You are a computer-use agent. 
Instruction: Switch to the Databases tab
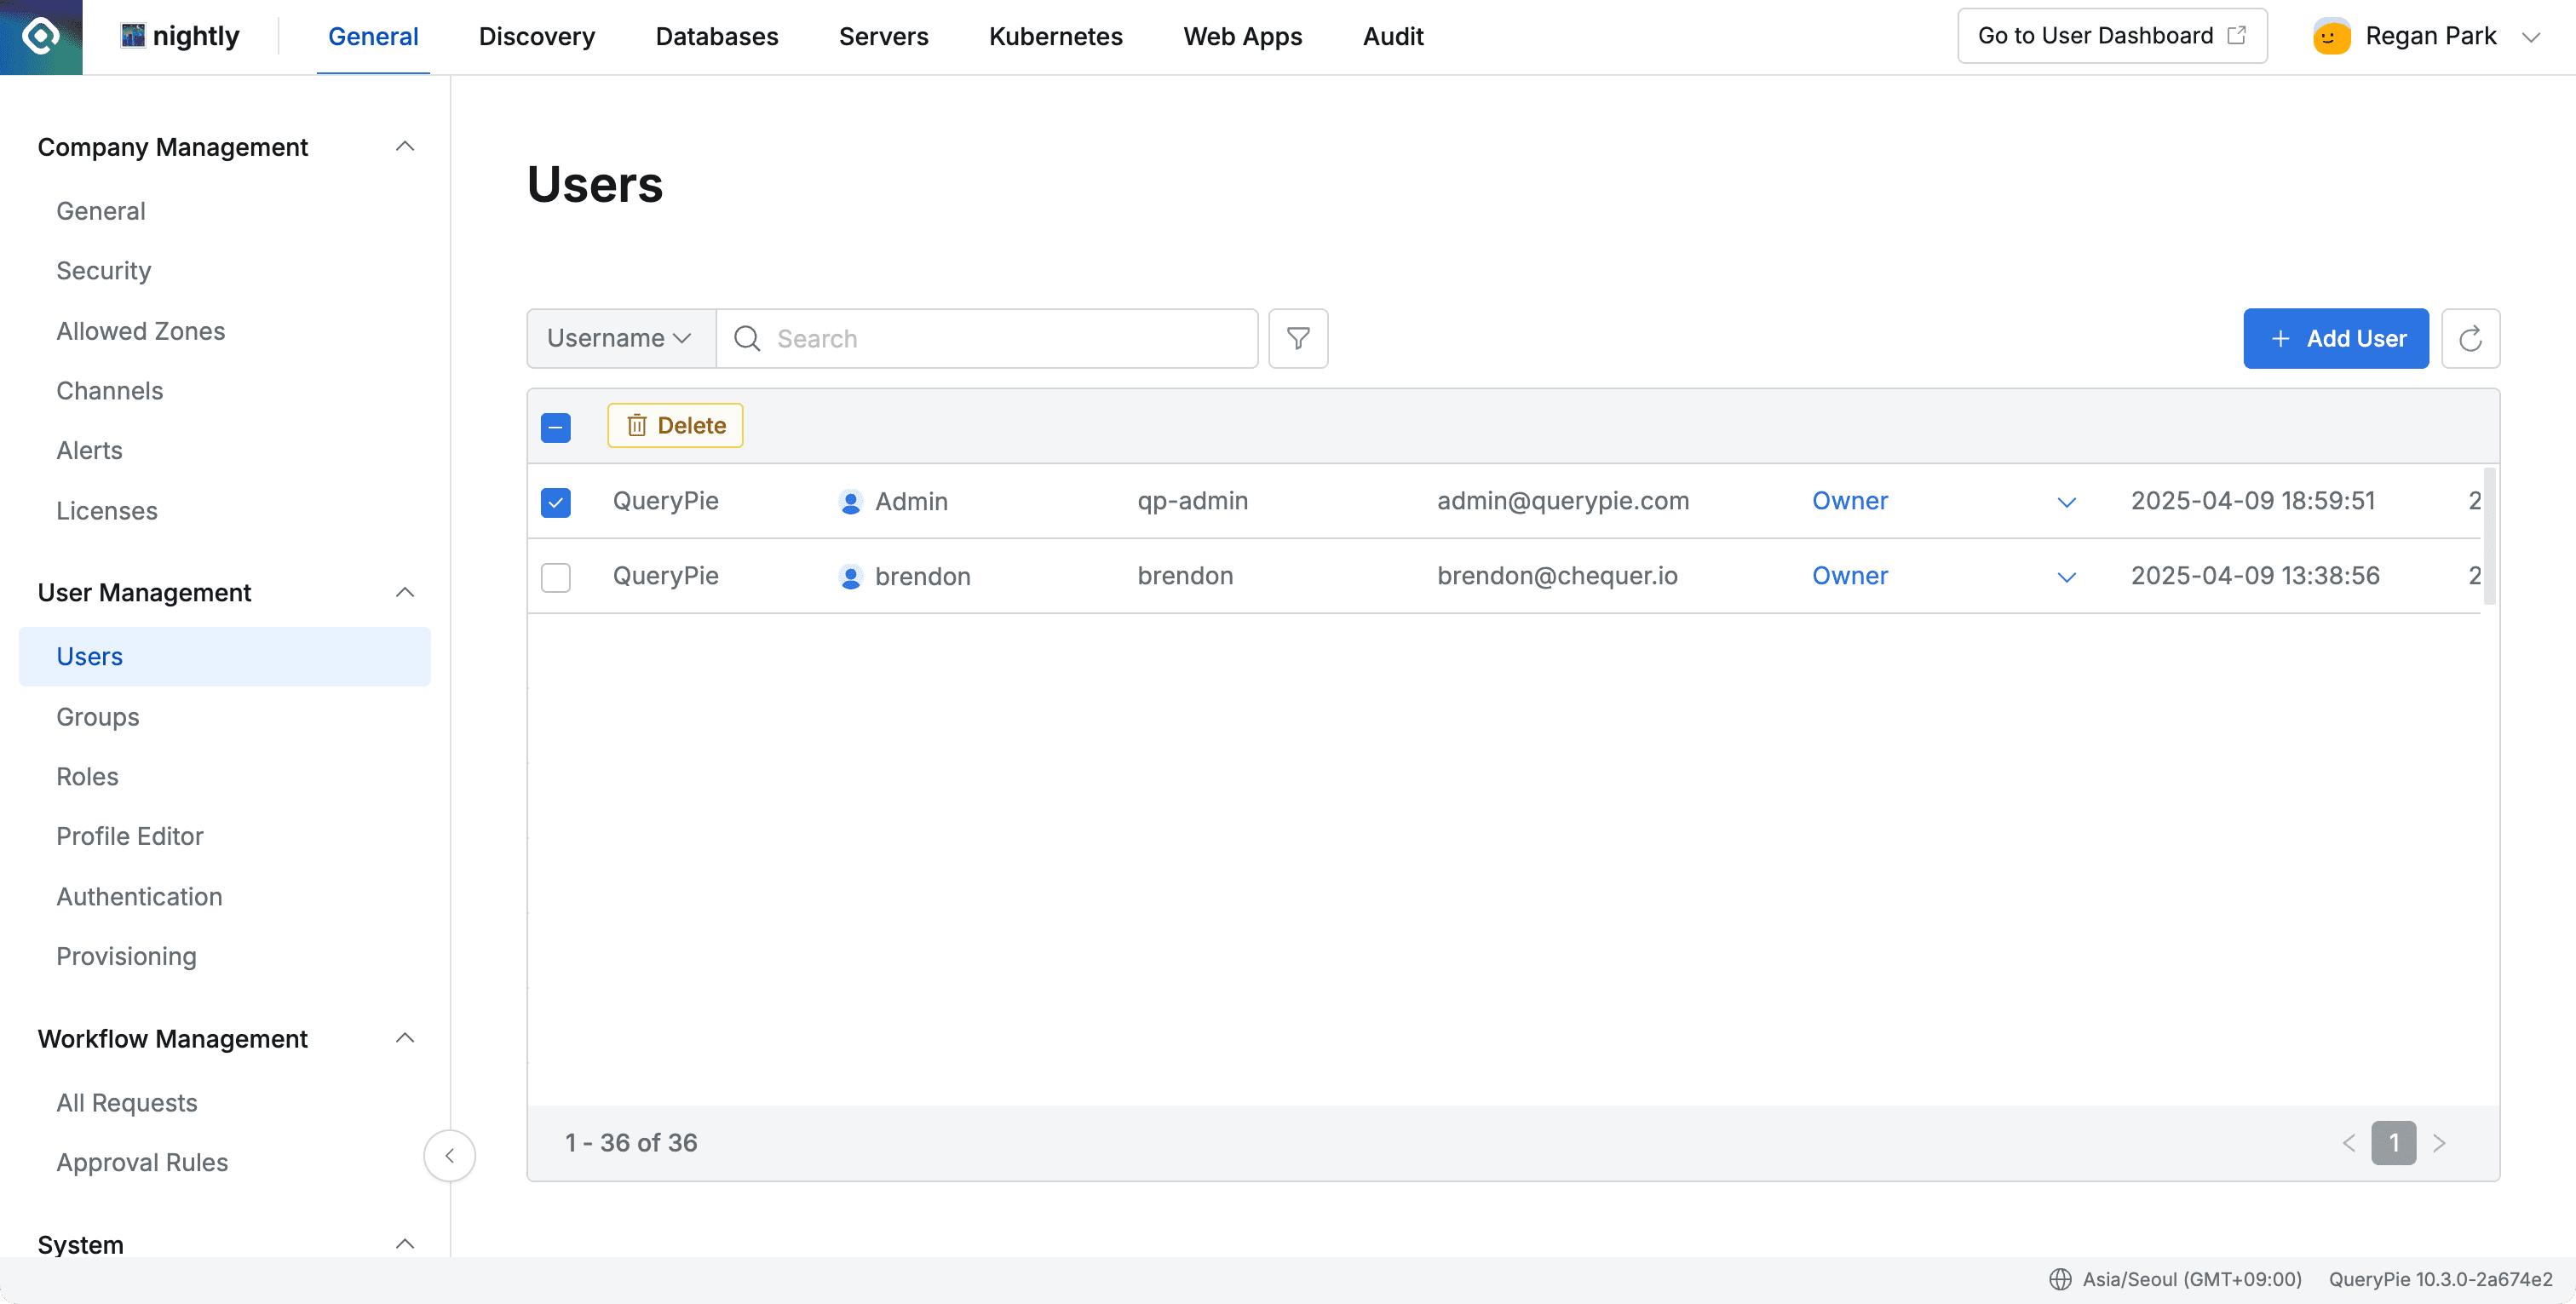[716, 37]
